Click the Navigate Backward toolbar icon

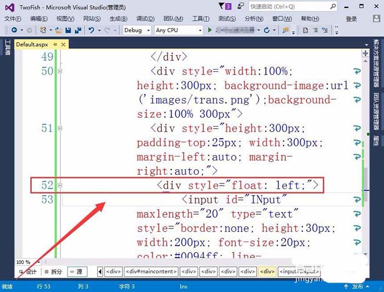point(14,30)
